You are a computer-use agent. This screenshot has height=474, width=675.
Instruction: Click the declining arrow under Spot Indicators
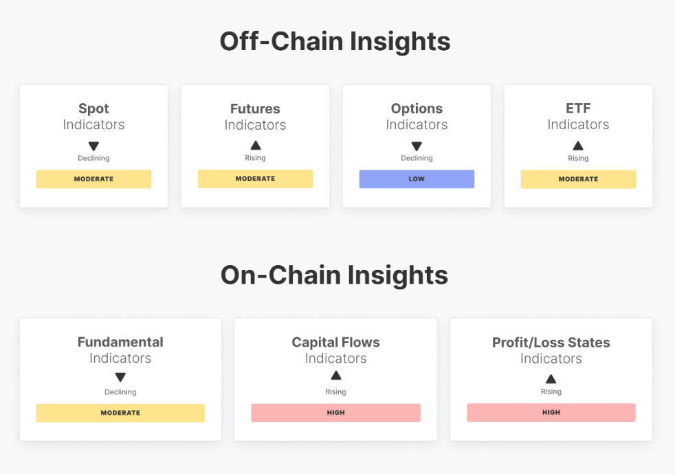click(x=93, y=146)
